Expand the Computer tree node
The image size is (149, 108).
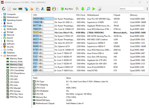click(x=1, y=14)
